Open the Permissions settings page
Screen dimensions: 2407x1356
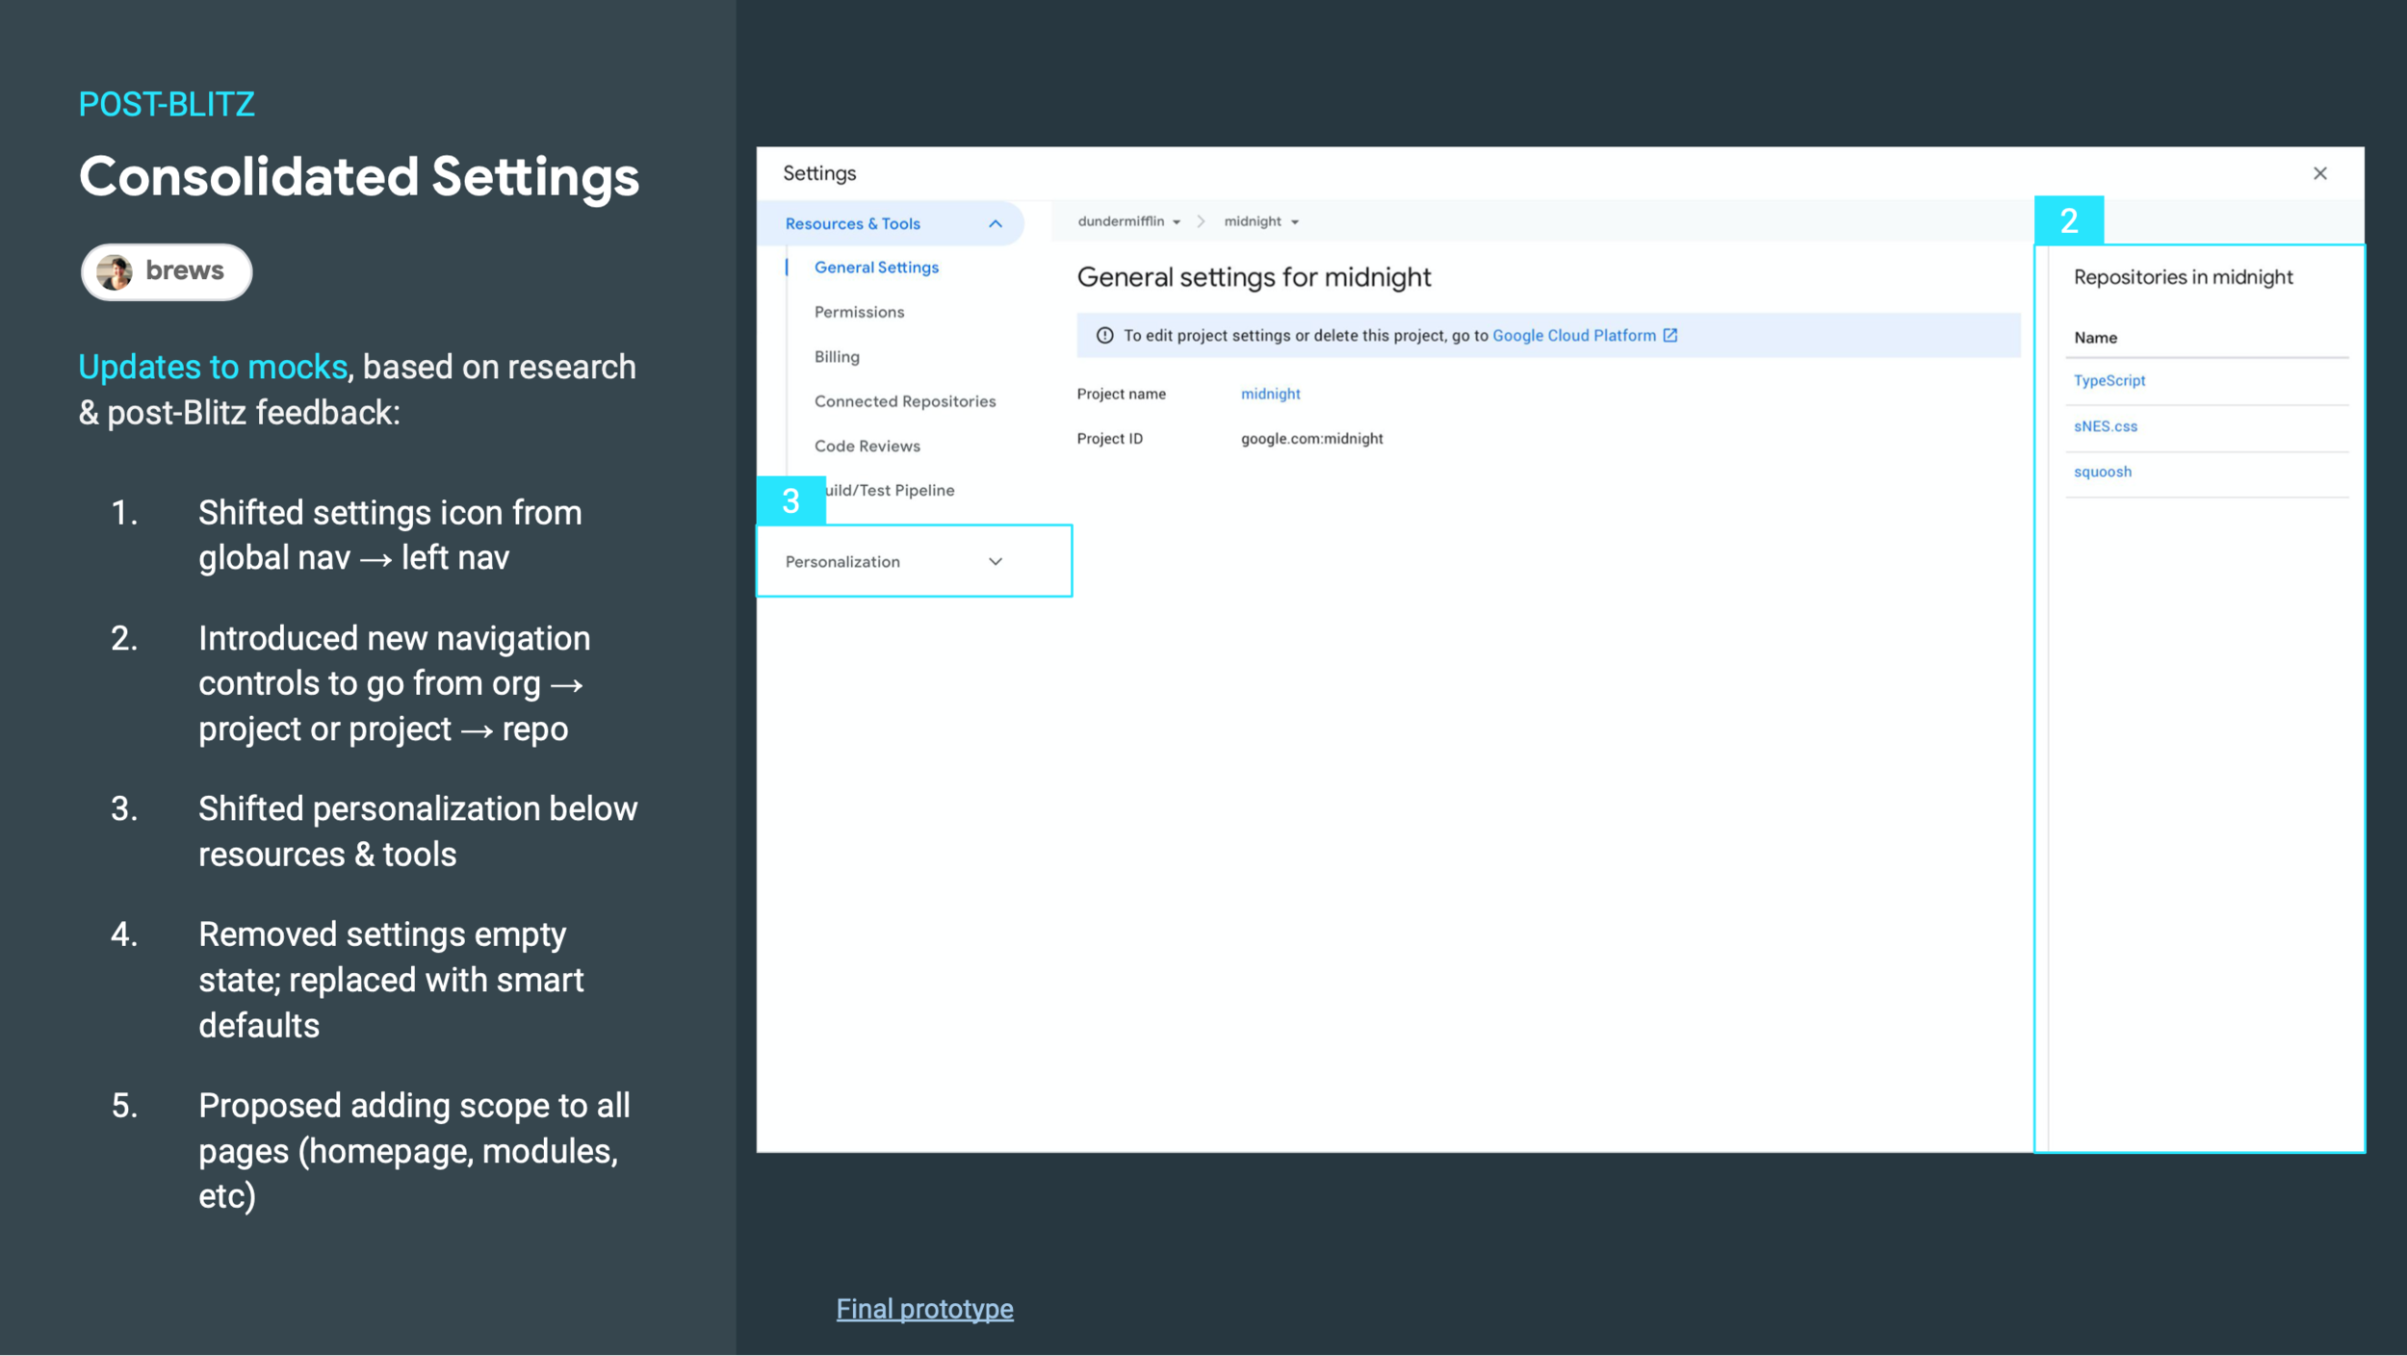[x=859, y=312]
